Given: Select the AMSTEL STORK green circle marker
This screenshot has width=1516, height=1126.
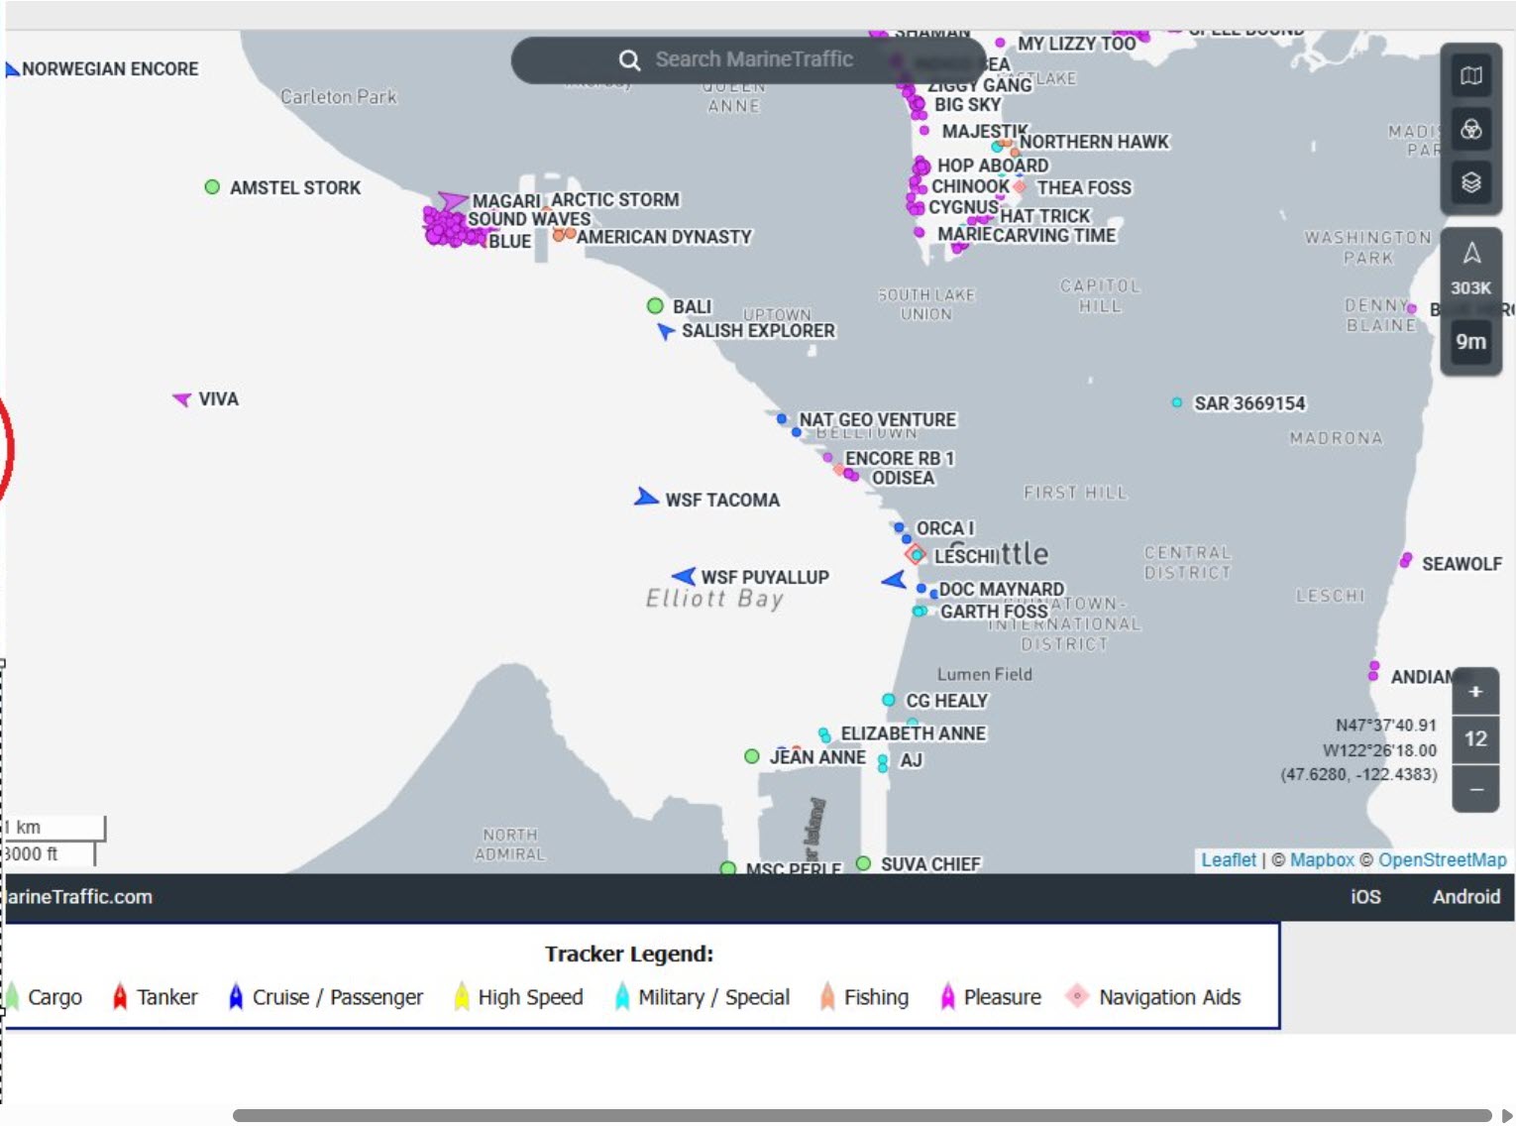Looking at the screenshot, I should click(x=212, y=186).
